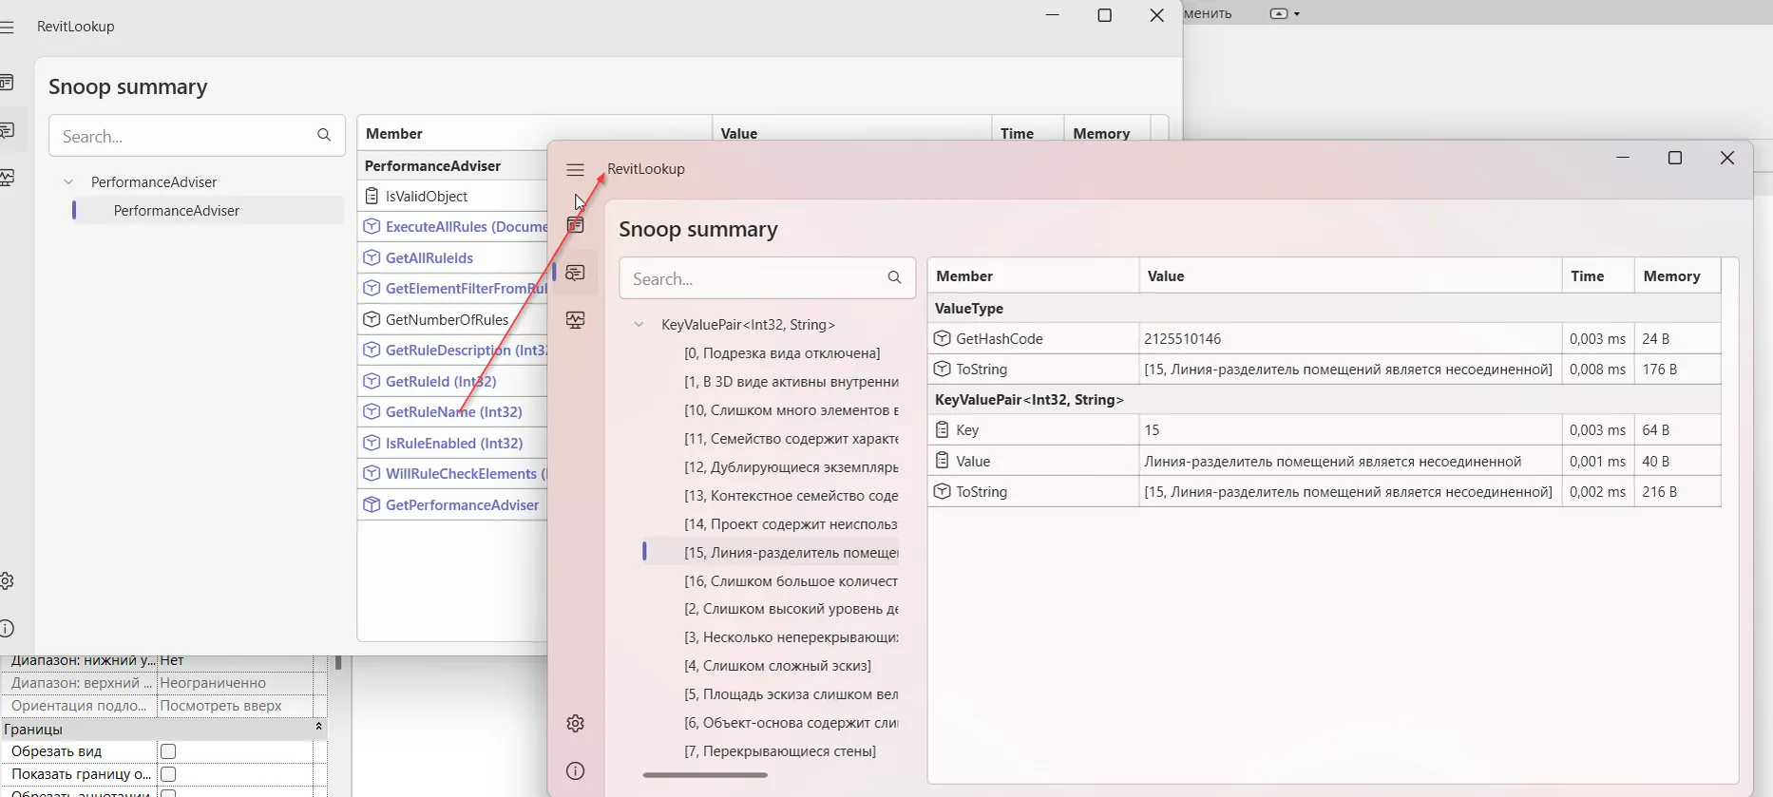Screen dimensions: 1773x797
Task: Click the property icon beside IsValidObject
Action: pyautogui.click(x=372, y=196)
